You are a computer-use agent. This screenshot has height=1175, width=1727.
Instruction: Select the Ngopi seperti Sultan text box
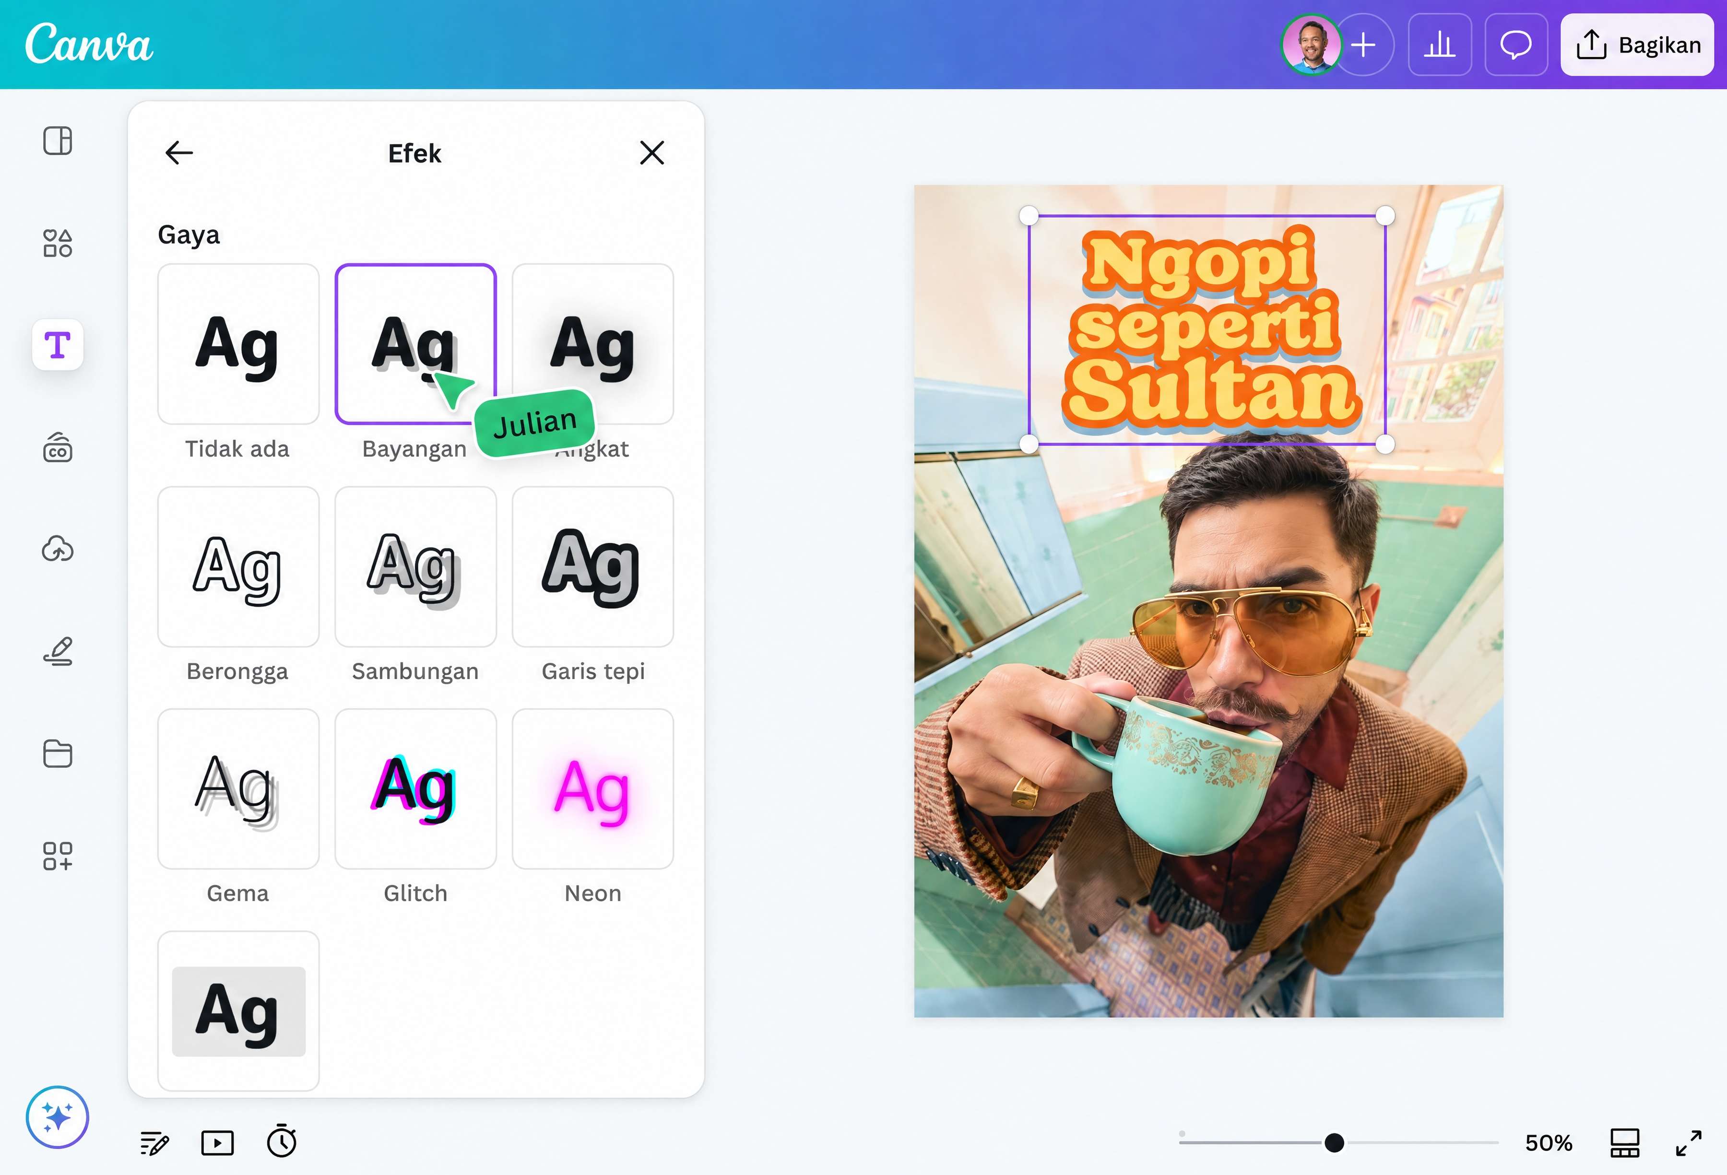(1207, 330)
